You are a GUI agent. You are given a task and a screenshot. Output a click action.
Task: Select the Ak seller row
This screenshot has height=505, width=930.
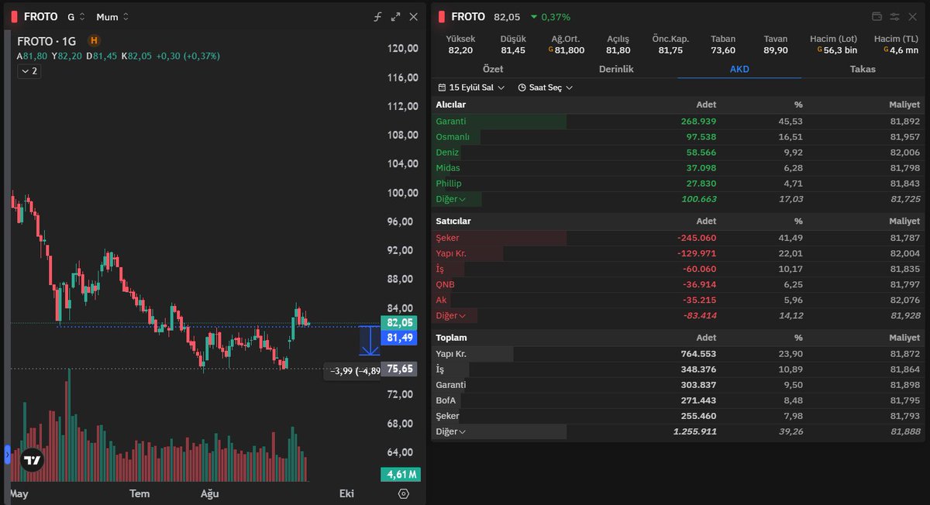(x=678, y=300)
